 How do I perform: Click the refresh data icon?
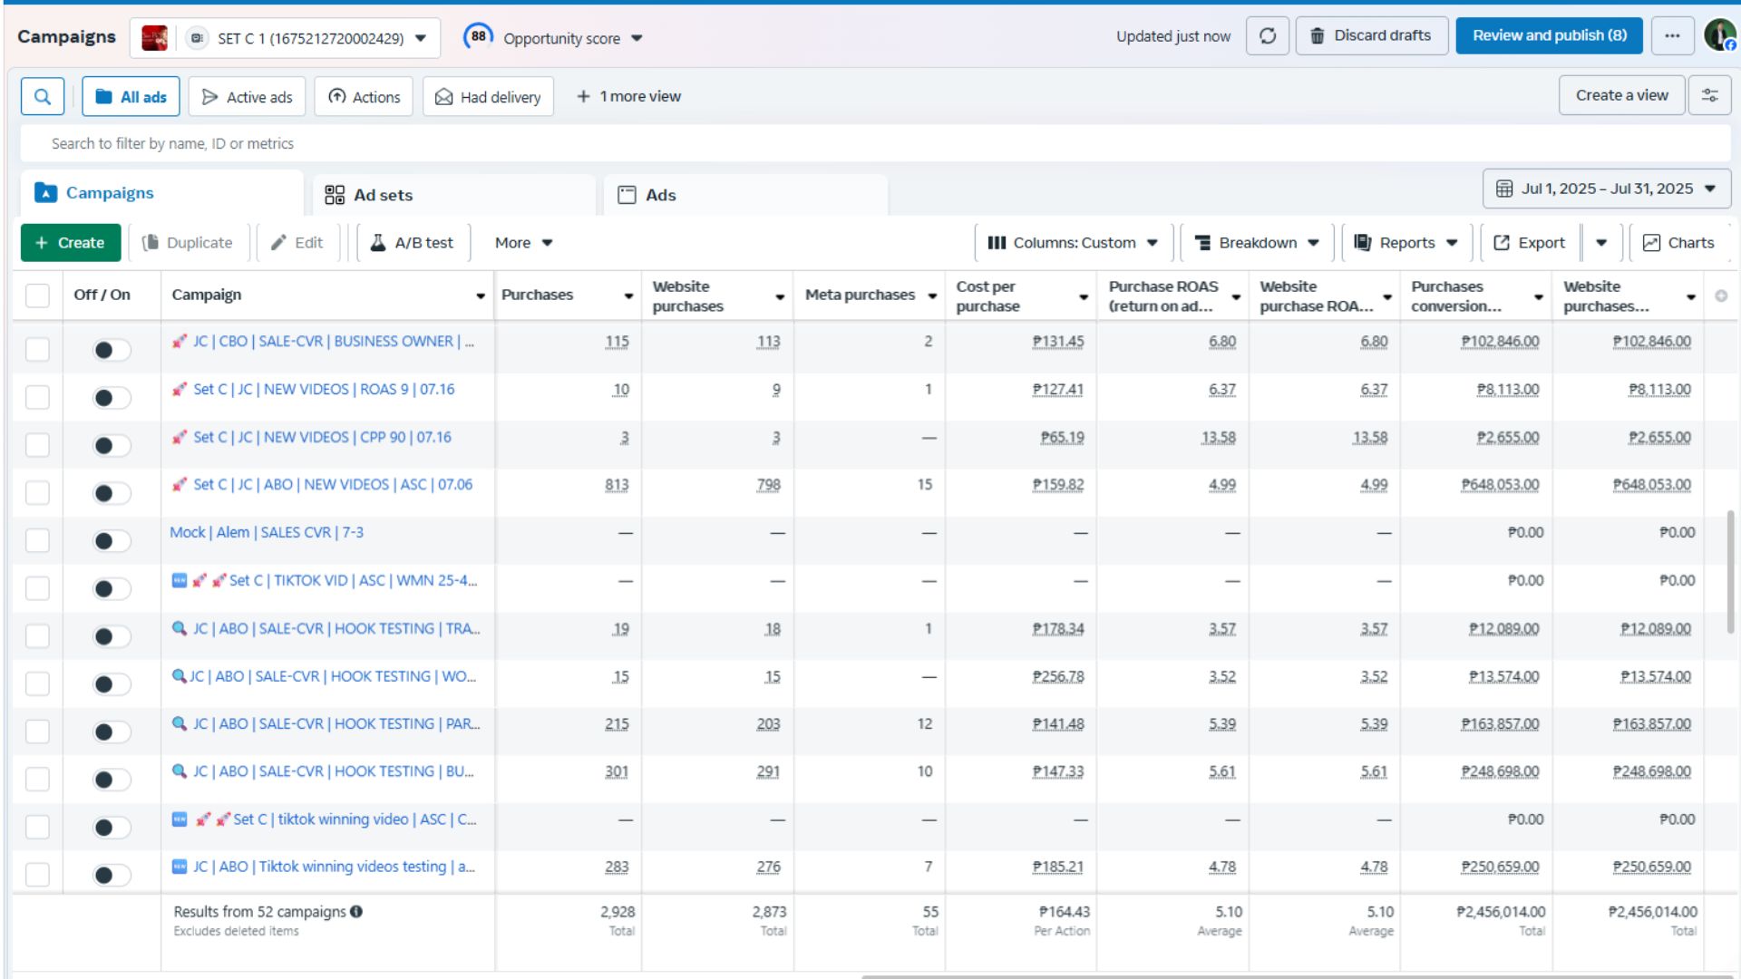click(x=1268, y=36)
